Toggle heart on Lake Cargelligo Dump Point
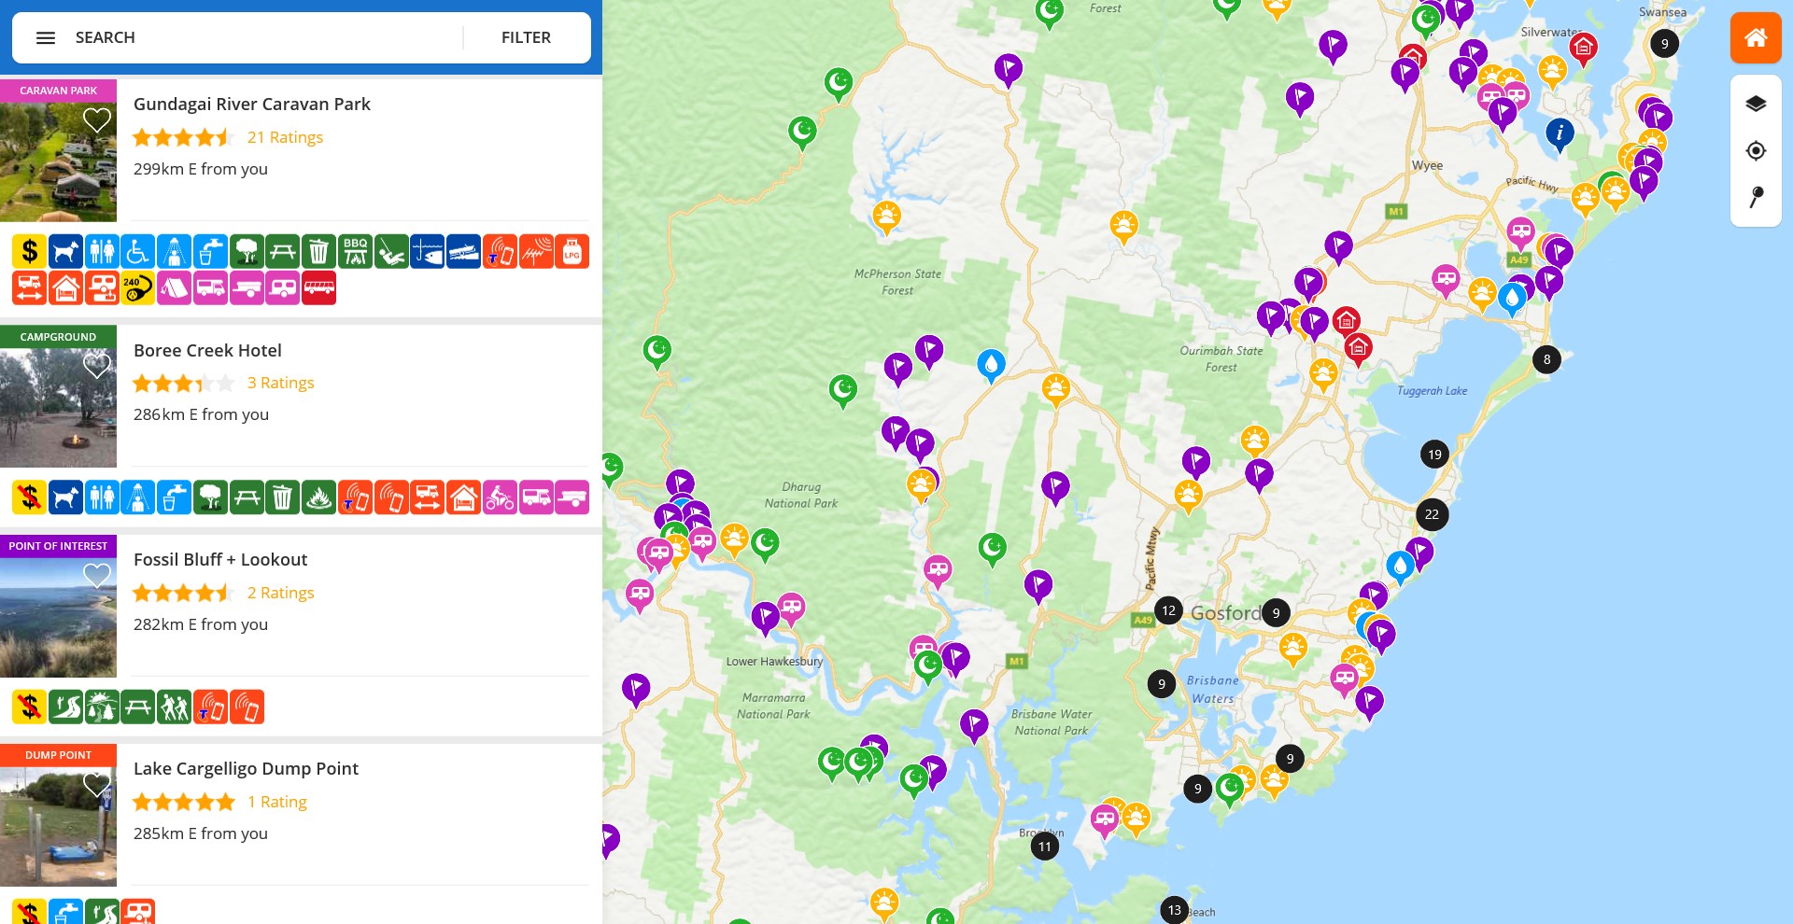 point(97,785)
